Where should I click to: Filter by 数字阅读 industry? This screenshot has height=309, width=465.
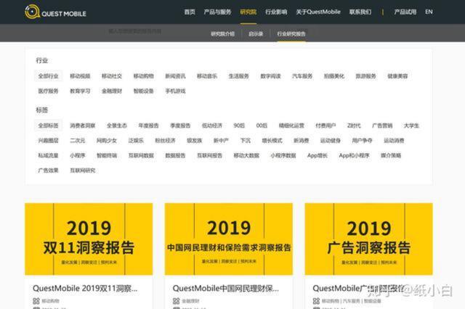[x=270, y=76]
